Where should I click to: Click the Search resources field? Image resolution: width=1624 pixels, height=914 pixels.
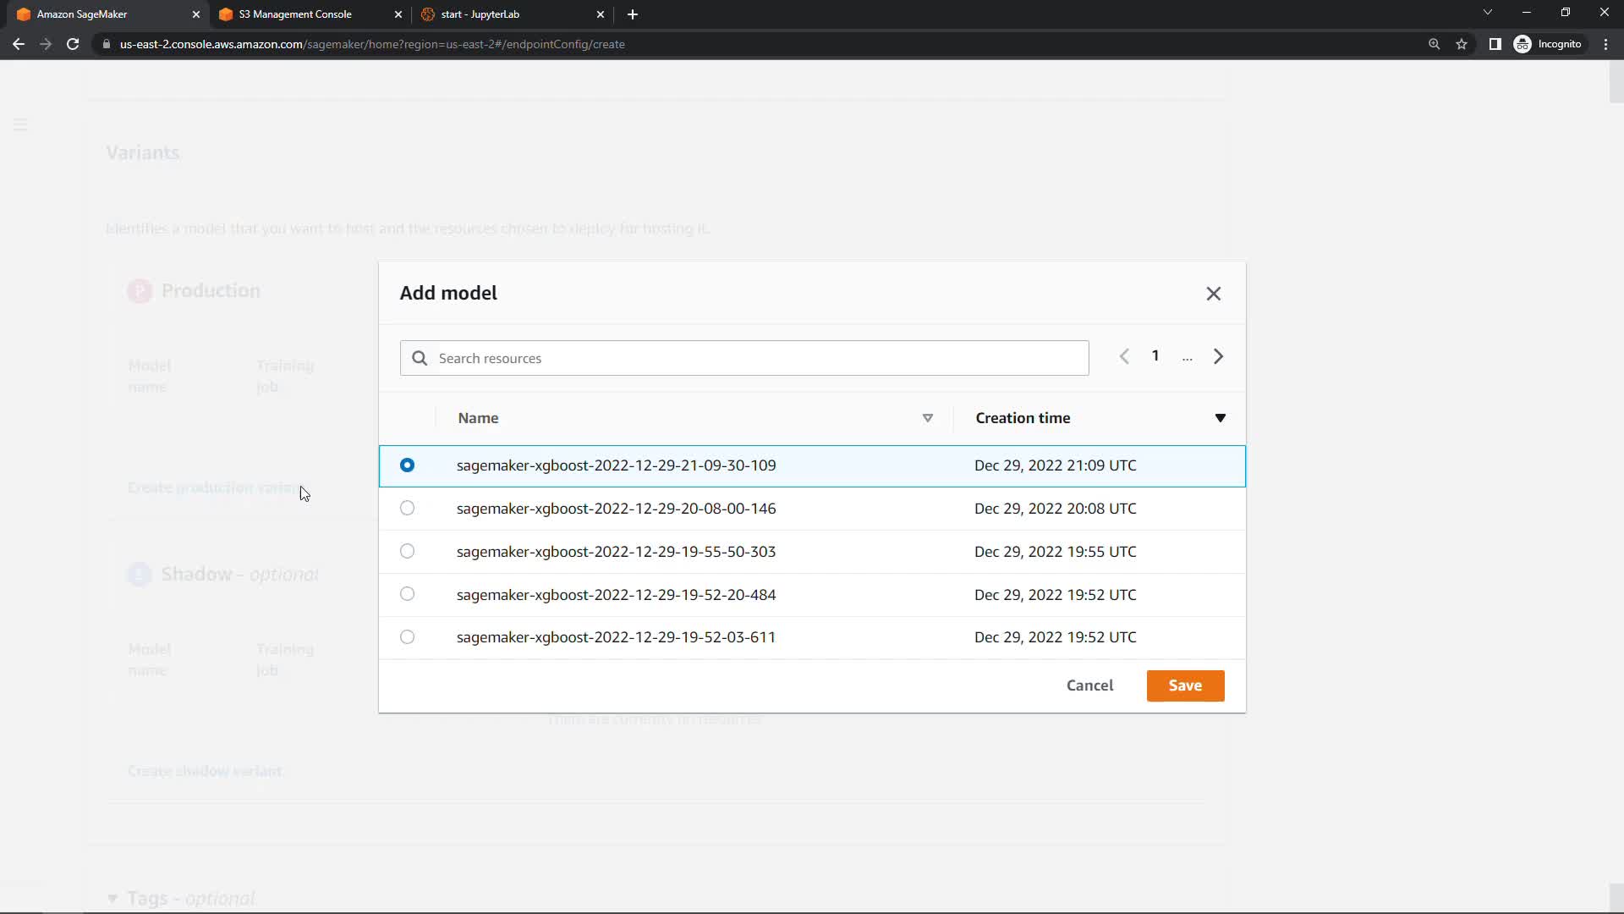click(744, 359)
